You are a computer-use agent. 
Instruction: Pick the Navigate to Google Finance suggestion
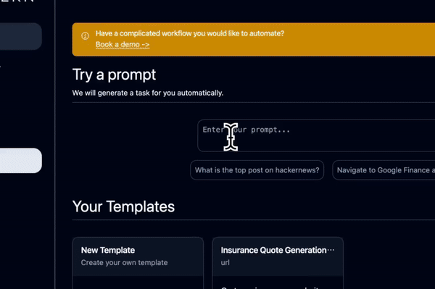click(x=384, y=170)
